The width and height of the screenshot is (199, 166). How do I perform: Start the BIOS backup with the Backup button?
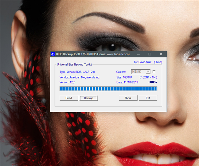coord(88,98)
